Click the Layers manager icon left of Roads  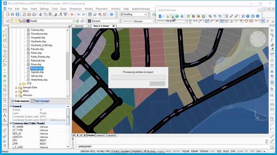(x=8, y=21)
